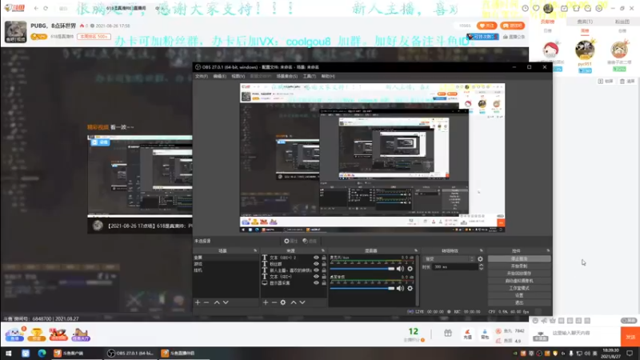Viewport: 640px width, 360px height.
Task: Open the history clock icon in header
Action: [525, 8]
